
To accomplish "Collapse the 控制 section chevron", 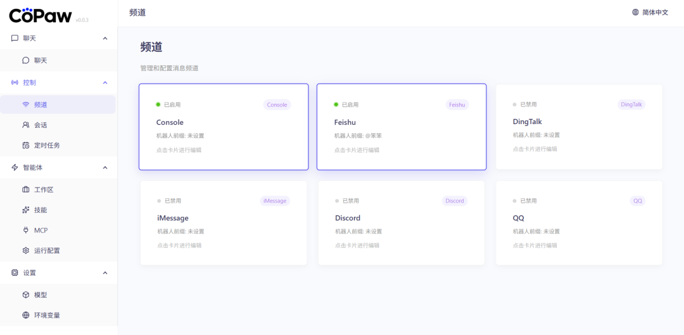I will (105, 83).
